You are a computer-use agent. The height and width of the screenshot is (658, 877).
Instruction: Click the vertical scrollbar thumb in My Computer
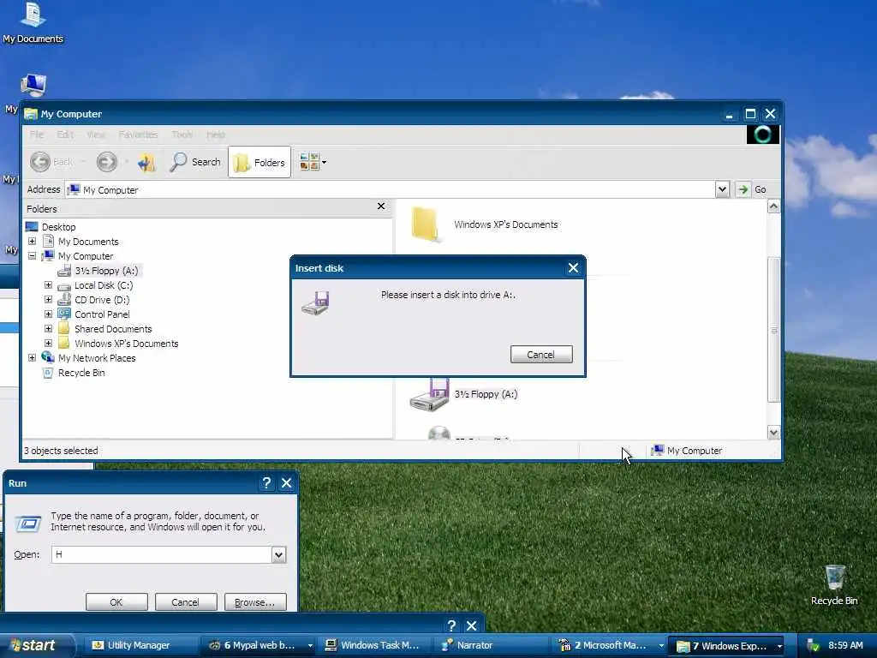pyautogui.click(x=773, y=330)
